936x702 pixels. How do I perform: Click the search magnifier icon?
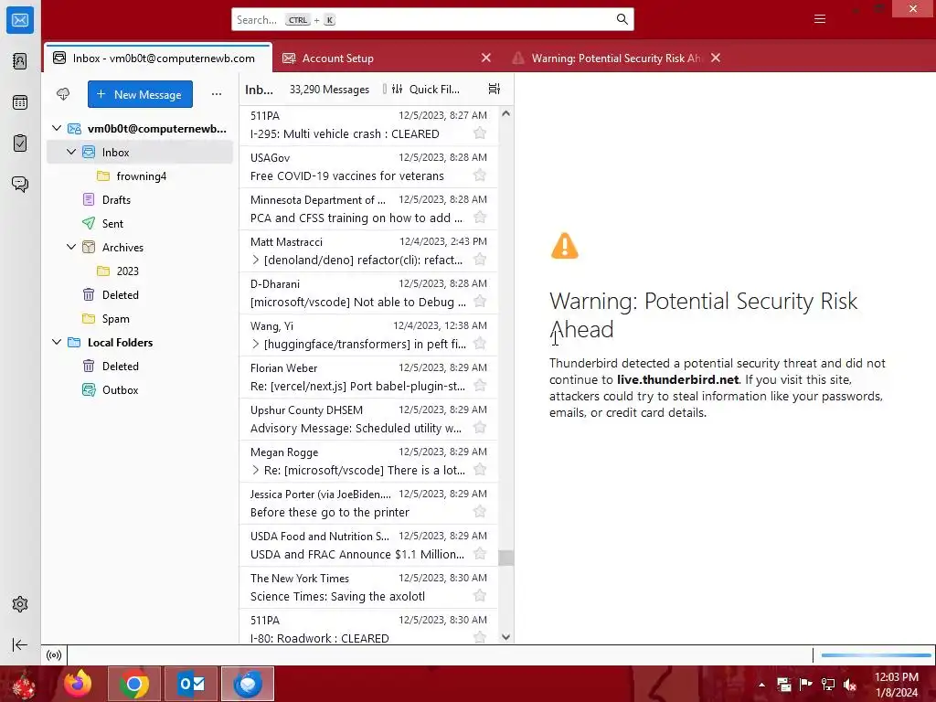tap(622, 20)
